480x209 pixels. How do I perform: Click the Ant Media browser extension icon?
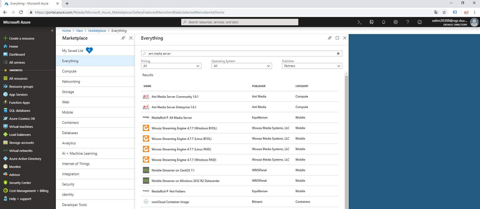click(466, 12)
